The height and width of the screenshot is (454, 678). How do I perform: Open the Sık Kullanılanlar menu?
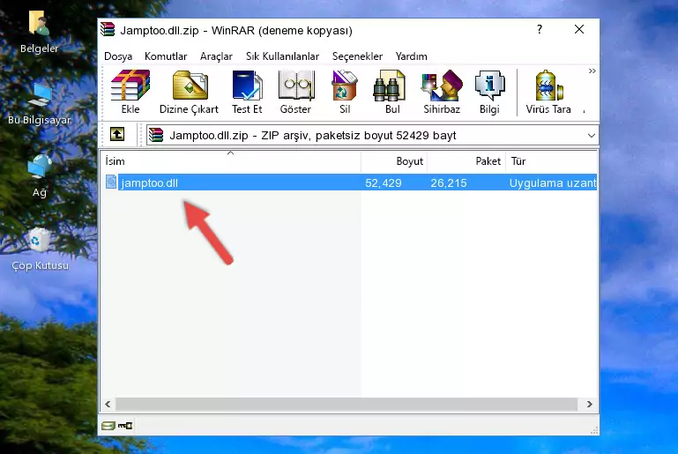coord(282,56)
